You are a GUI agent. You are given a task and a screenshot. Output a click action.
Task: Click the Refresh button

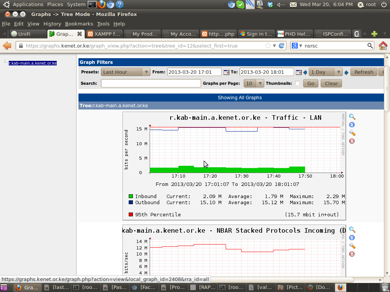coord(364,72)
